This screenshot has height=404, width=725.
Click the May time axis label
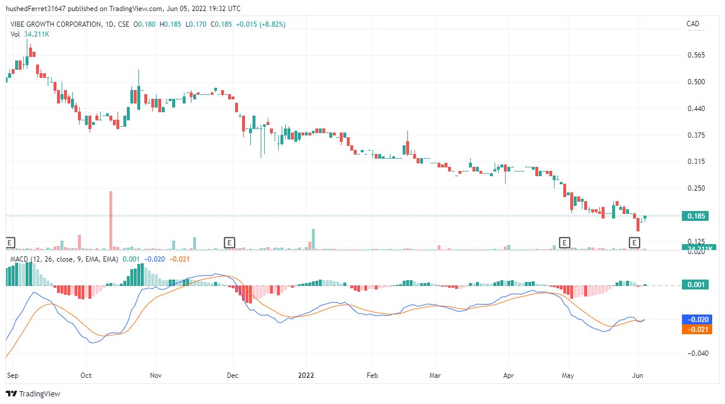tap(568, 376)
